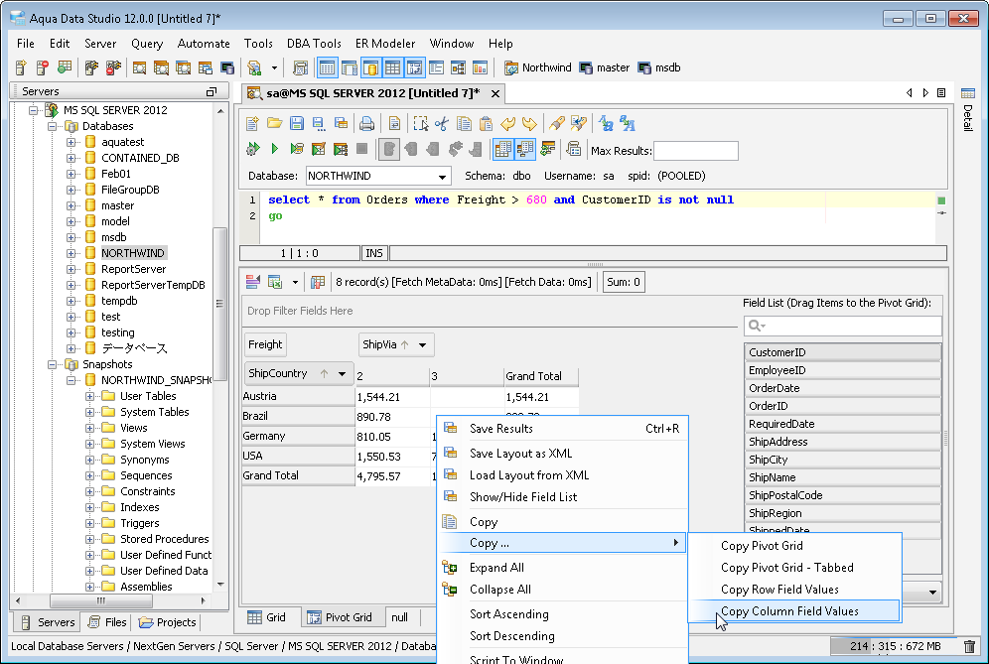Click the Print icon in the editor toolbar
This screenshot has height=664, width=989.
click(x=366, y=124)
